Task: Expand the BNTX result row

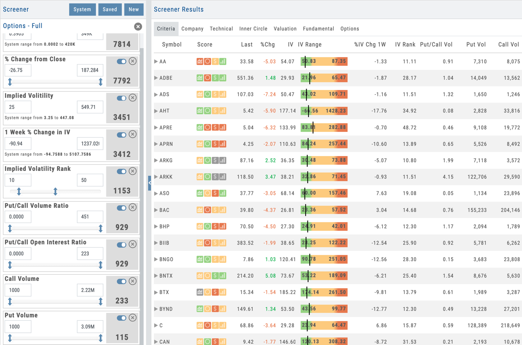Action: pyautogui.click(x=156, y=276)
